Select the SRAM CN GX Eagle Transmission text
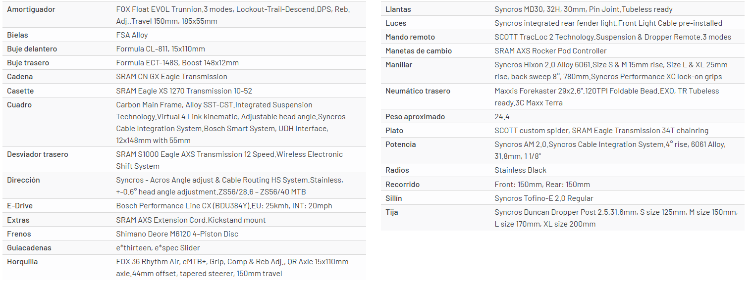Screen dimensions: 753x286 point(171,77)
